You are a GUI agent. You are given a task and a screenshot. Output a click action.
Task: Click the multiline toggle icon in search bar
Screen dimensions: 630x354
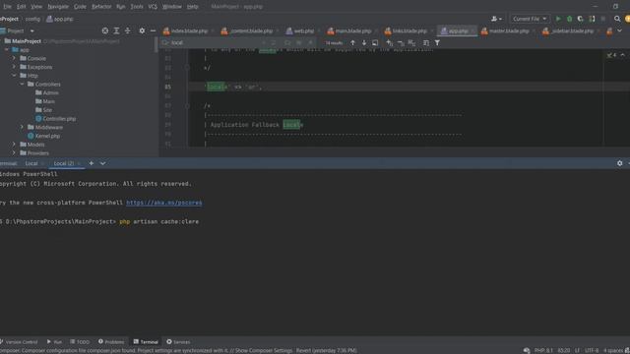426,42
